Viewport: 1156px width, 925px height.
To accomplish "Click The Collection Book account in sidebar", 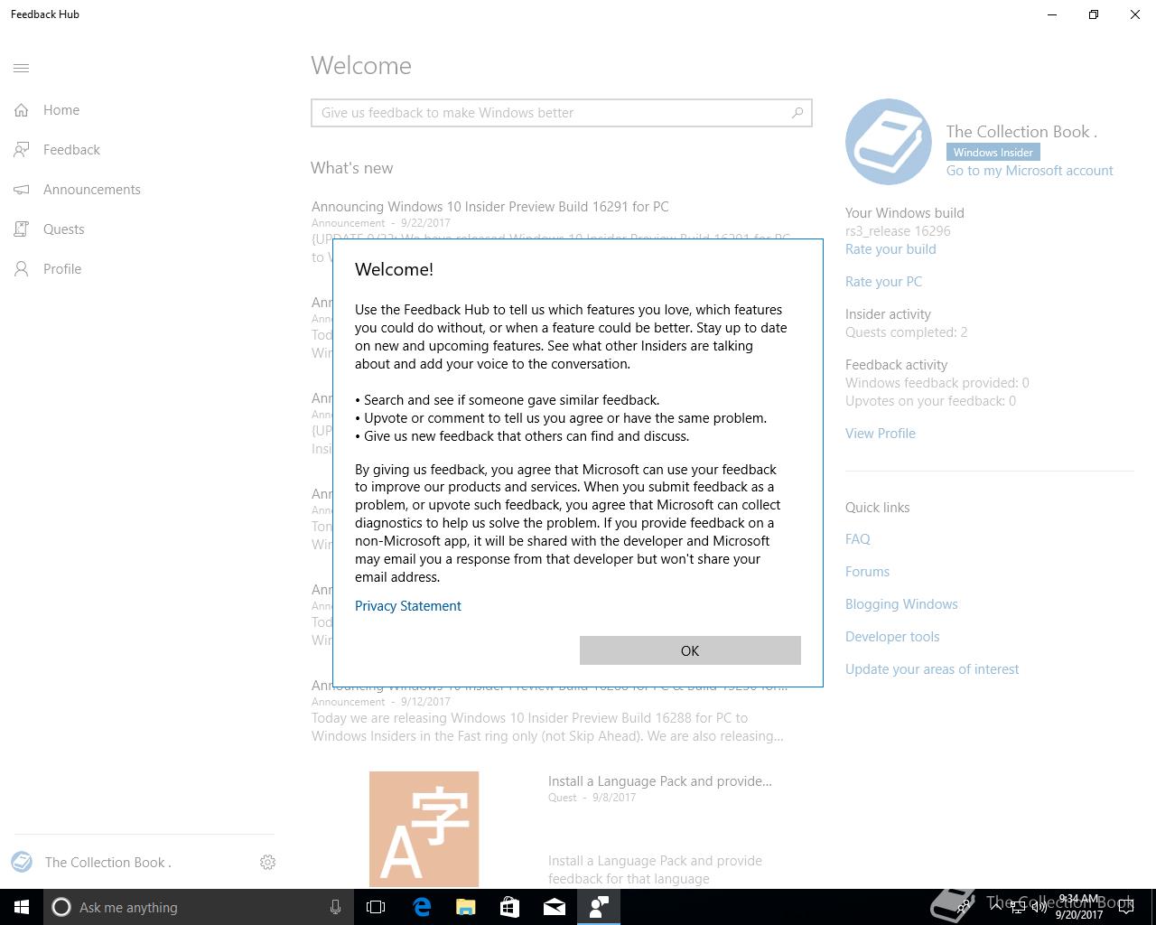I will (108, 863).
